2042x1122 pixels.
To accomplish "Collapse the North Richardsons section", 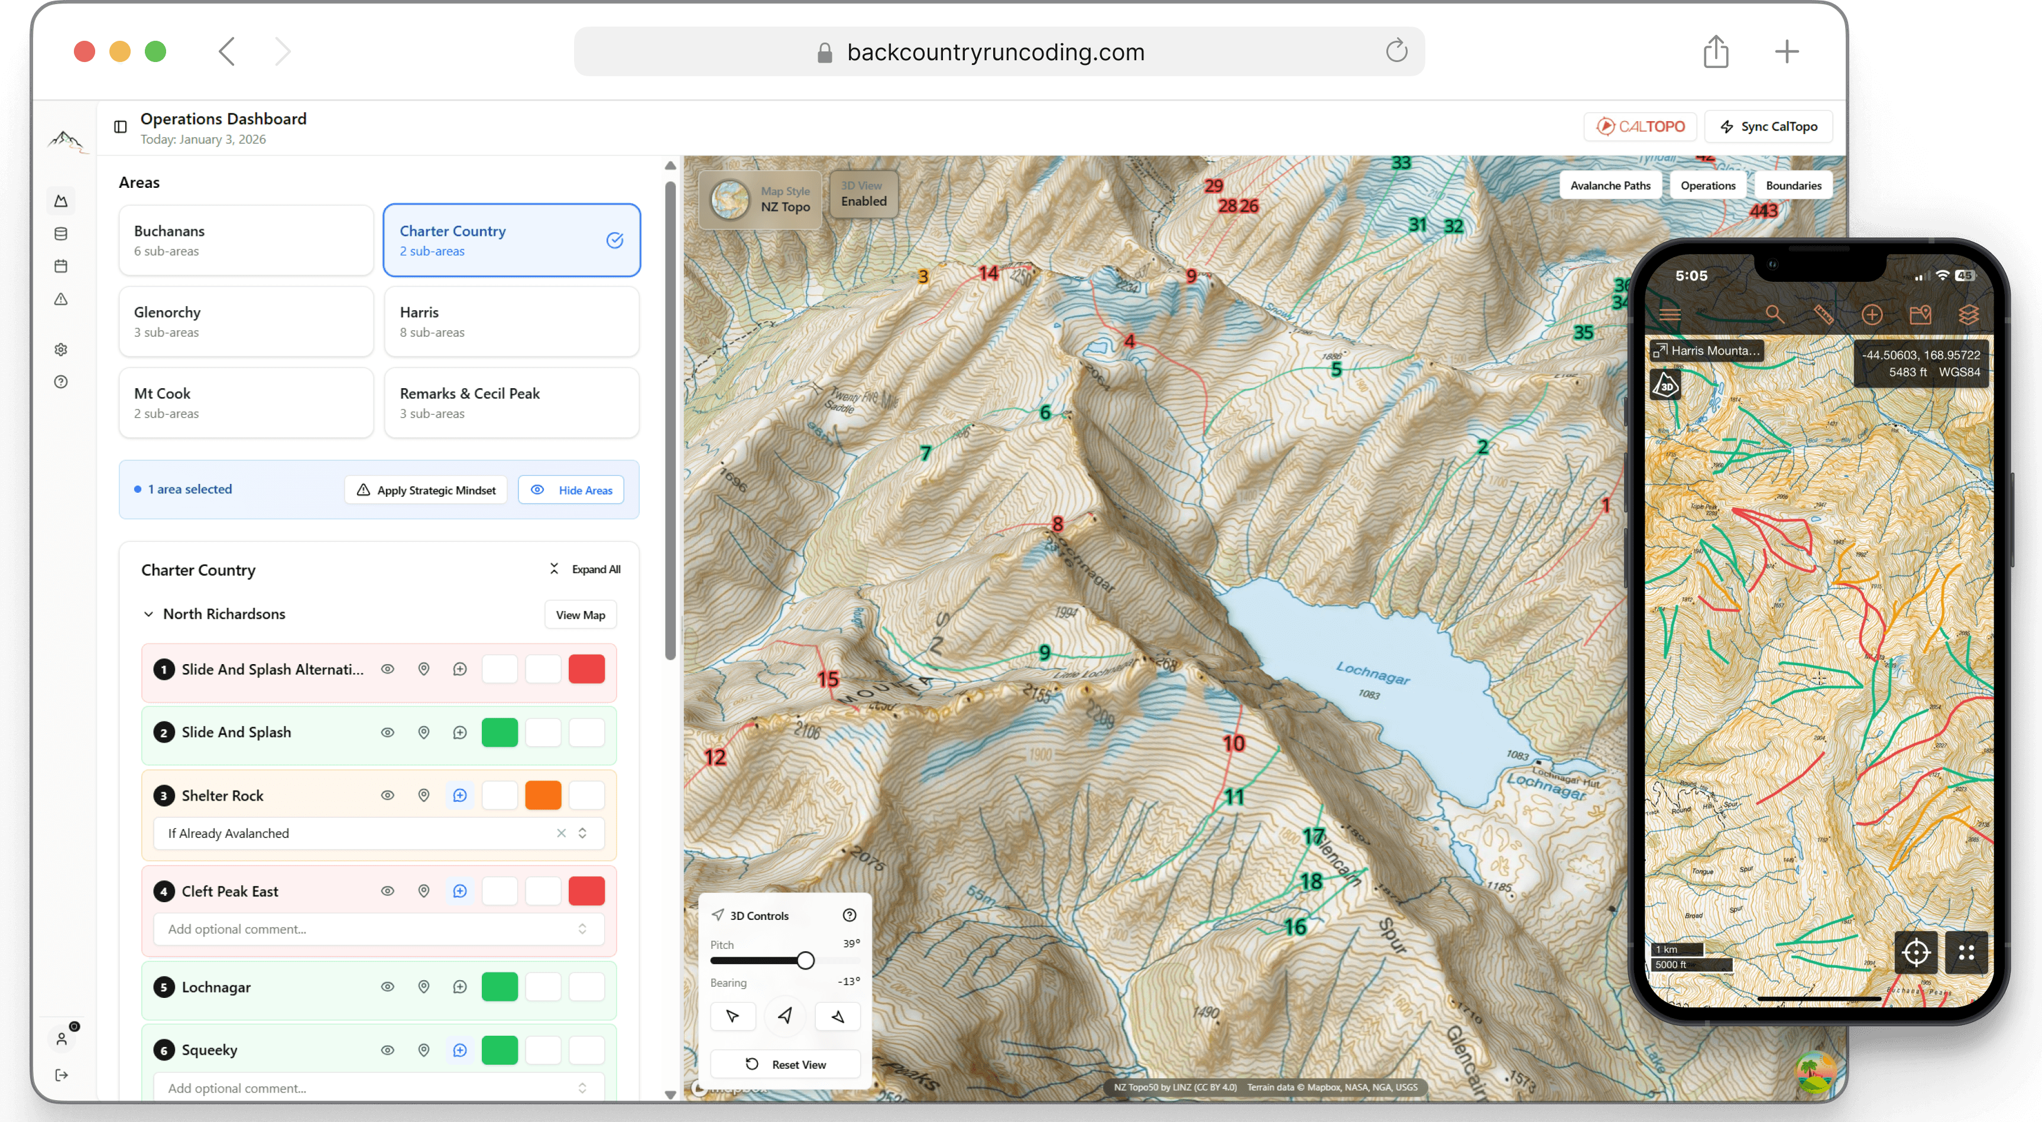I will pos(148,613).
